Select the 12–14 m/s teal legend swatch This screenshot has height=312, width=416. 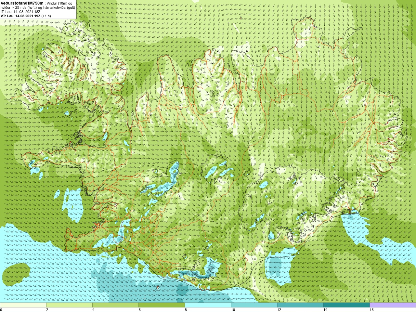point(300,305)
